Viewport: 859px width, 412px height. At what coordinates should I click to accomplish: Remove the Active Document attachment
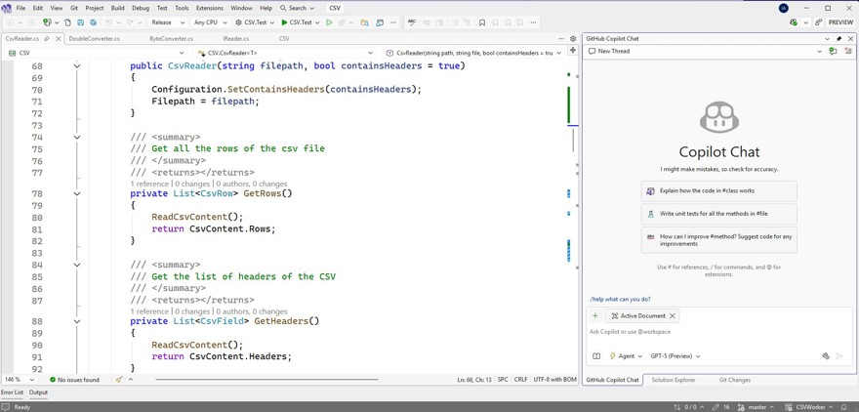click(673, 316)
